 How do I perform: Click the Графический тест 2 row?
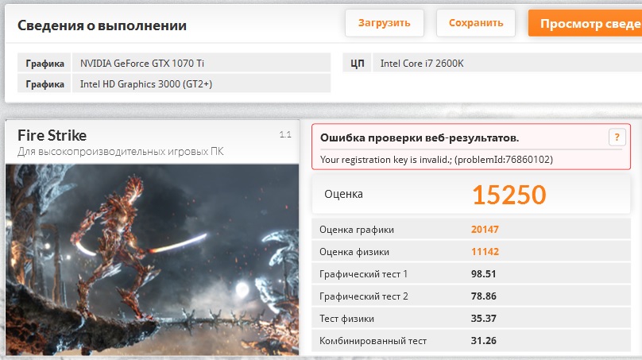pos(471,296)
